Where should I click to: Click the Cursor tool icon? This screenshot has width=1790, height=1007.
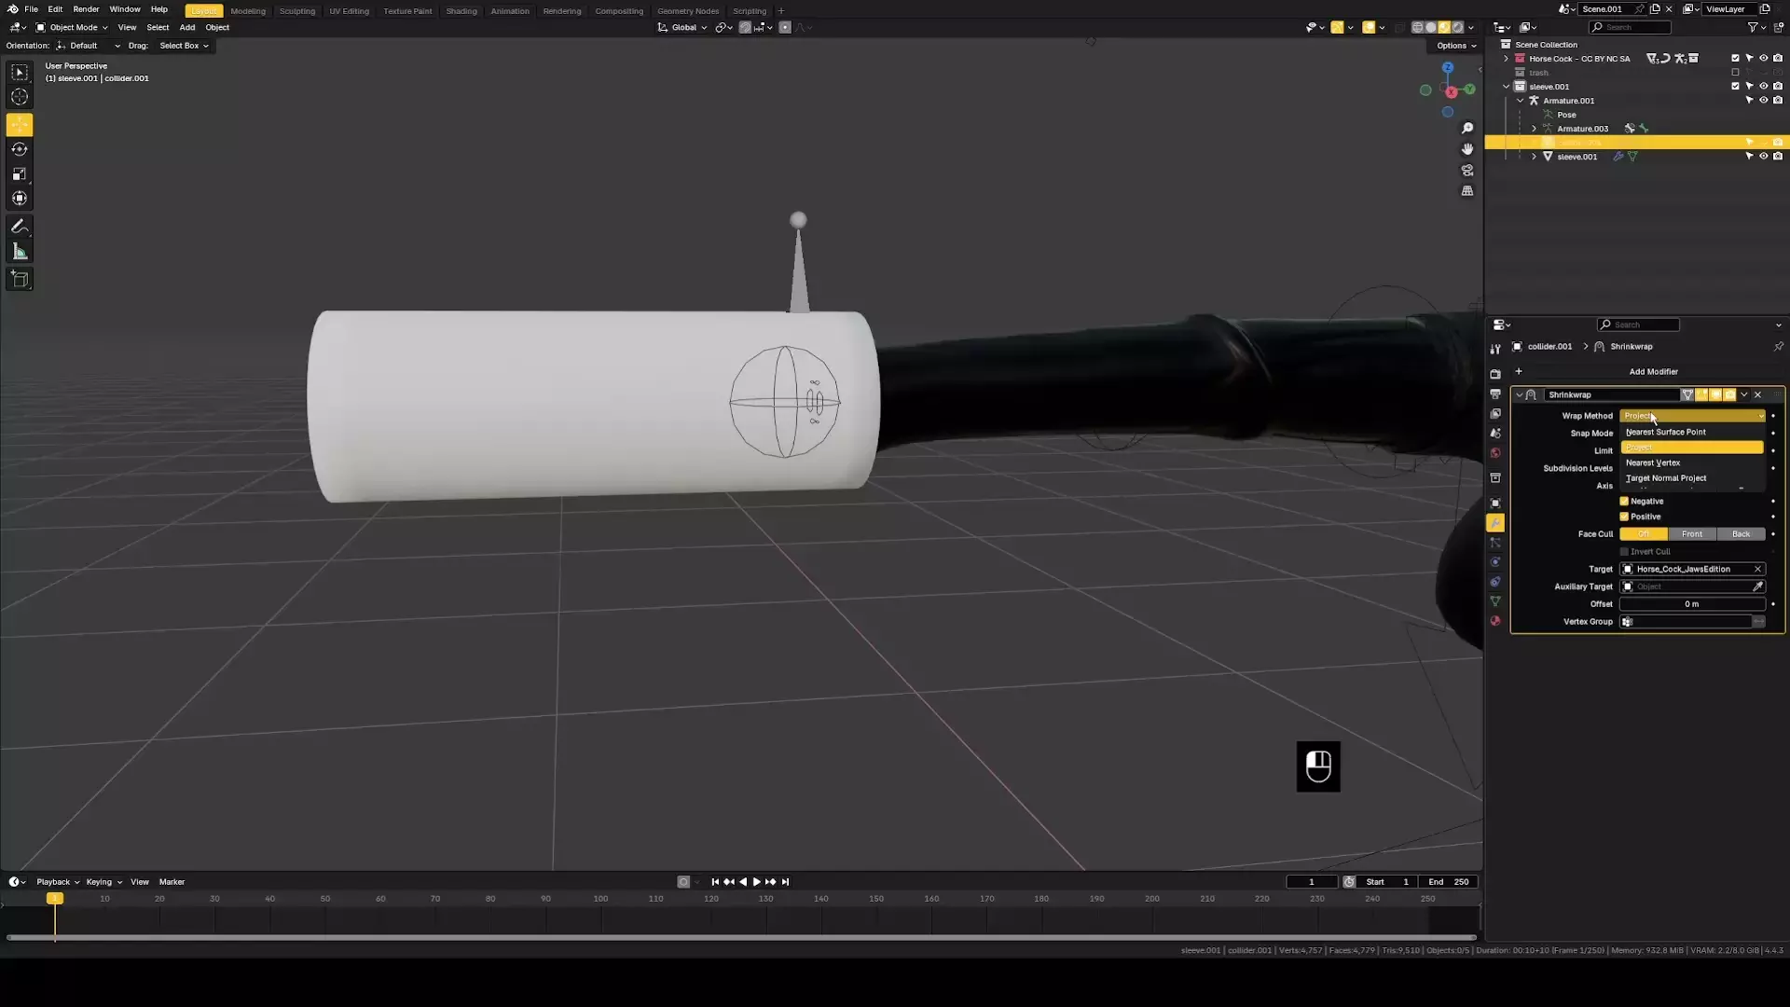coord(20,97)
